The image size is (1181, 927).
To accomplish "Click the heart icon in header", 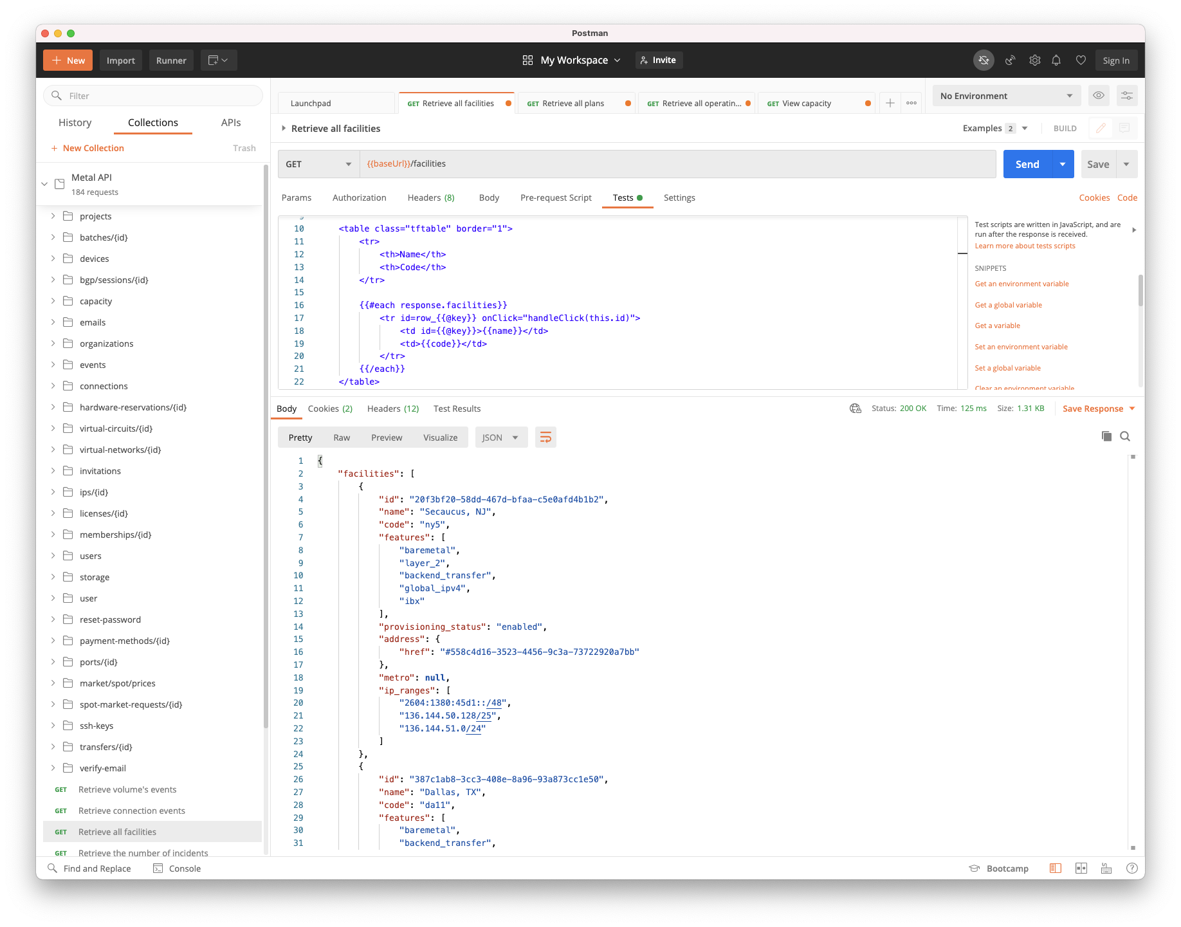I will click(1081, 60).
